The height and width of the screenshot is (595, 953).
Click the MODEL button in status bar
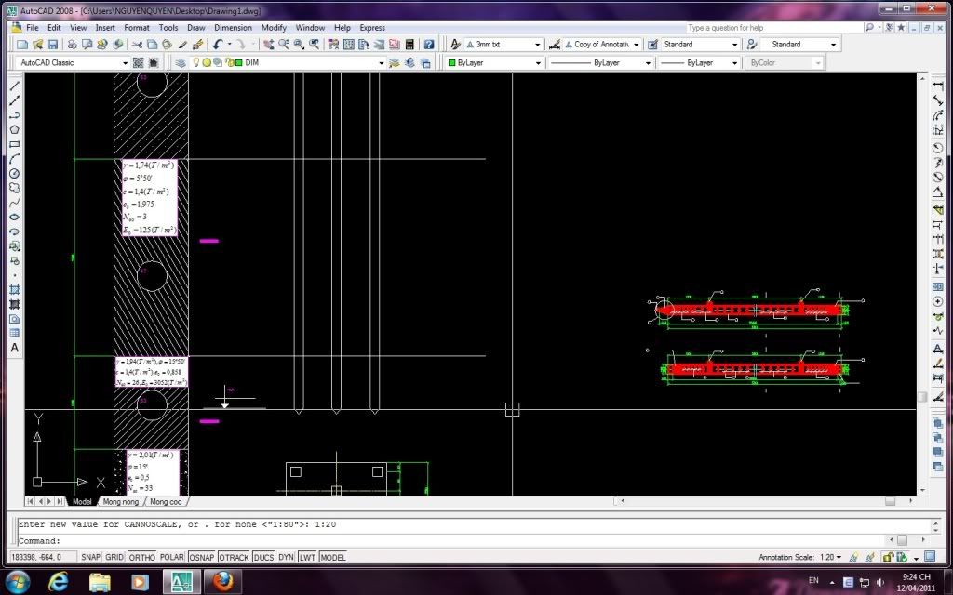pos(333,558)
